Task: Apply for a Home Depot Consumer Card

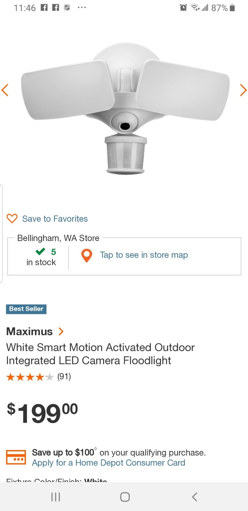Action: point(108,463)
